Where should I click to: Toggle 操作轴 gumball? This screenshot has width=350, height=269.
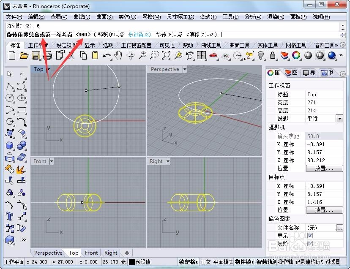click(286, 262)
